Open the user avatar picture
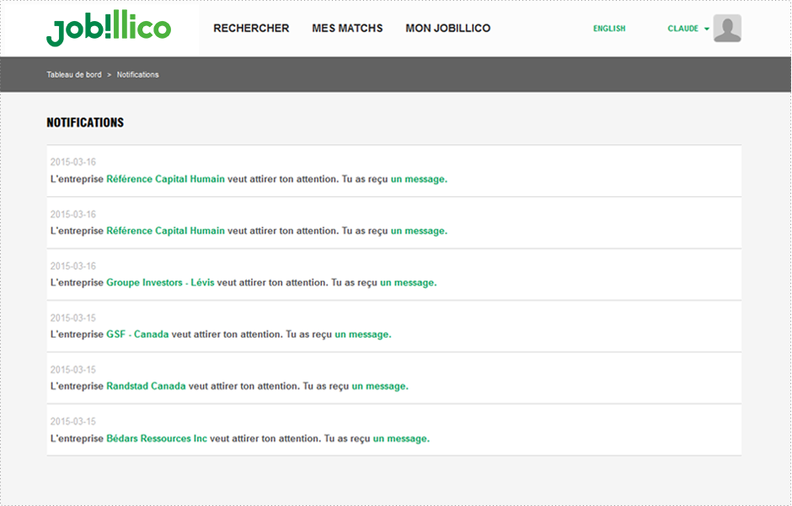This screenshot has width=792, height=506. 727,29
